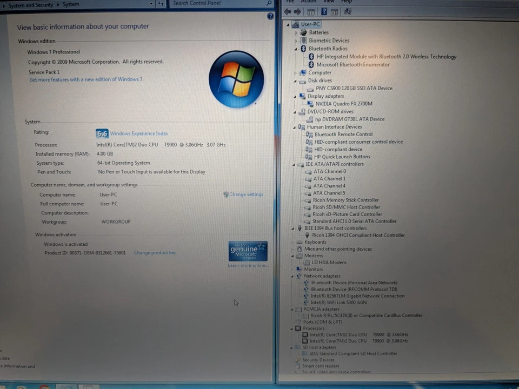Click the genuine Microsoft software badge
The image size is (519, 389).
[x=248, y=251]
